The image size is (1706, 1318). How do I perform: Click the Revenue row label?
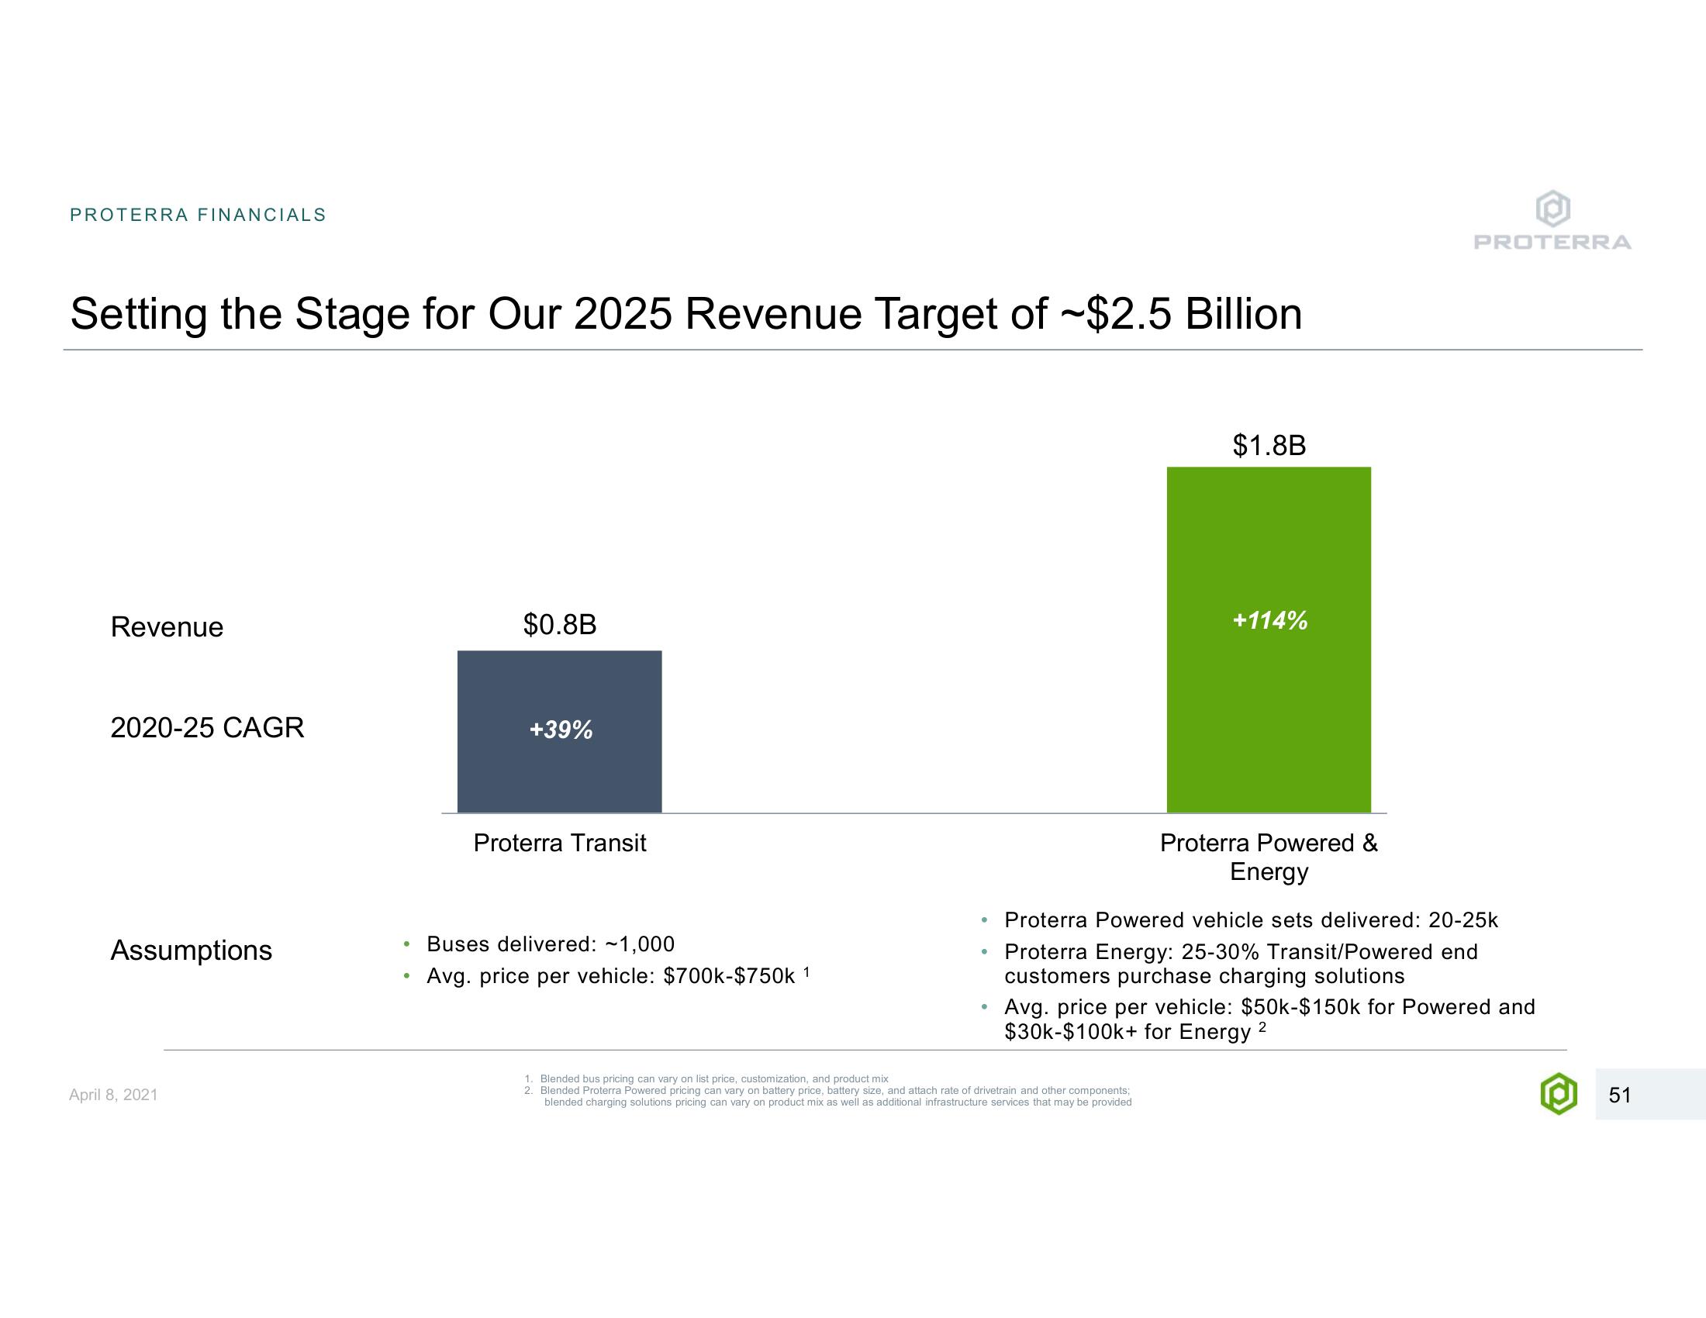[167, 627]
